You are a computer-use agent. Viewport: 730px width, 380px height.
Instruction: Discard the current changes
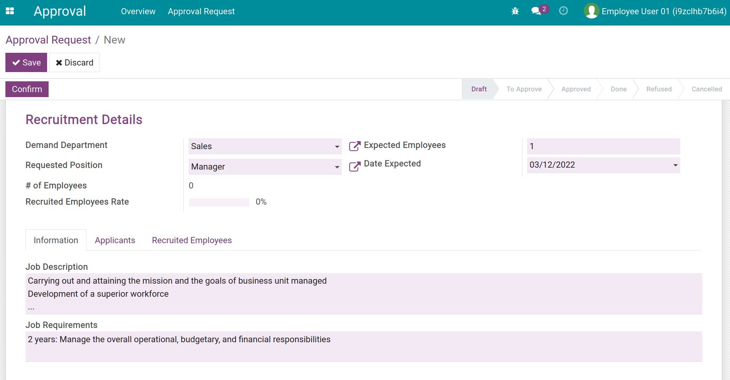[74, 62]
